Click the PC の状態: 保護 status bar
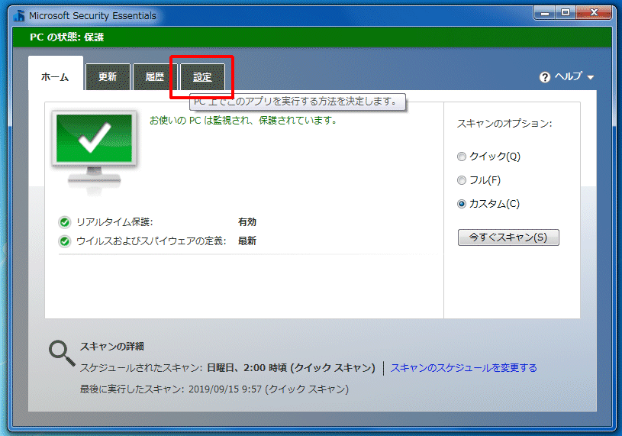622x436 pixels. pos(312,37)
